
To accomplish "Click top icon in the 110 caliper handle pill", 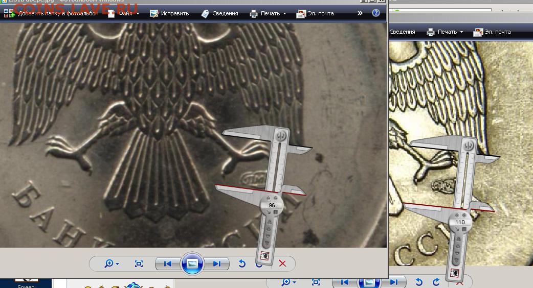I will coord(458,239).
